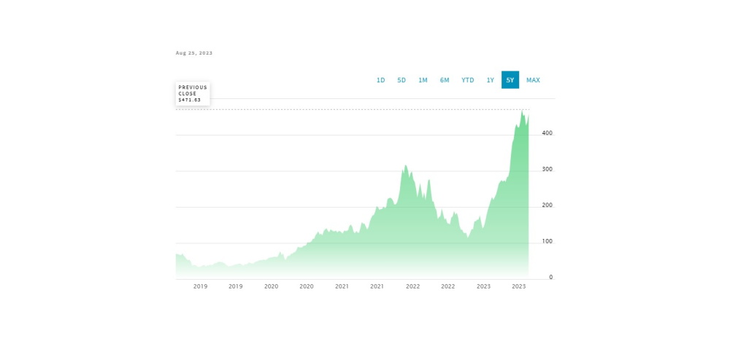Switch chart to 1D range
Image resolution: width=730 pixels, height=346 pixels.
click(x=380, y=80)
